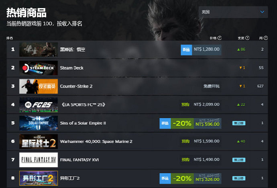Click the 预购 label on FINAL FANTASY XVI row
Viewport: 277px width, 188px height.
pos(185,159)
